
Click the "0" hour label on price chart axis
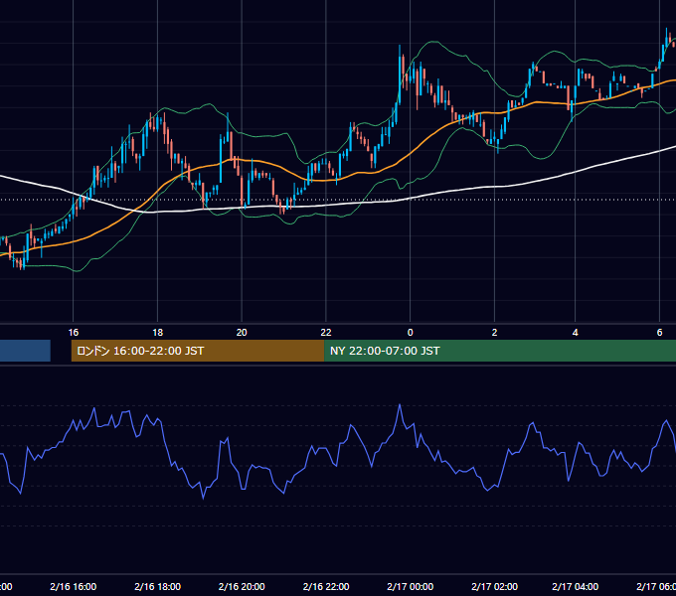410,333
